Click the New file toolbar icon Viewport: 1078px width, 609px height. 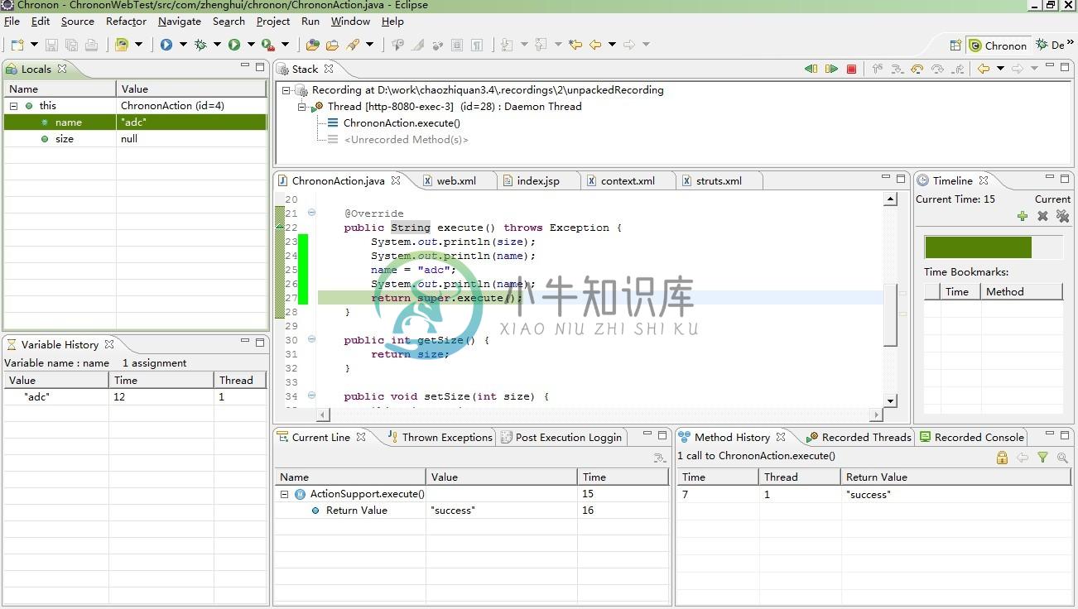pyautogui.click(x=17, y=45)
